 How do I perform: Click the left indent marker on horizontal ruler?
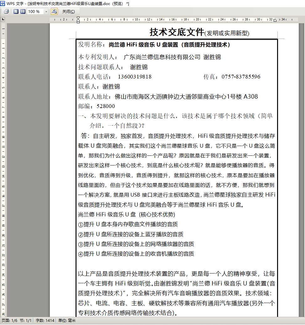[78, 20]
